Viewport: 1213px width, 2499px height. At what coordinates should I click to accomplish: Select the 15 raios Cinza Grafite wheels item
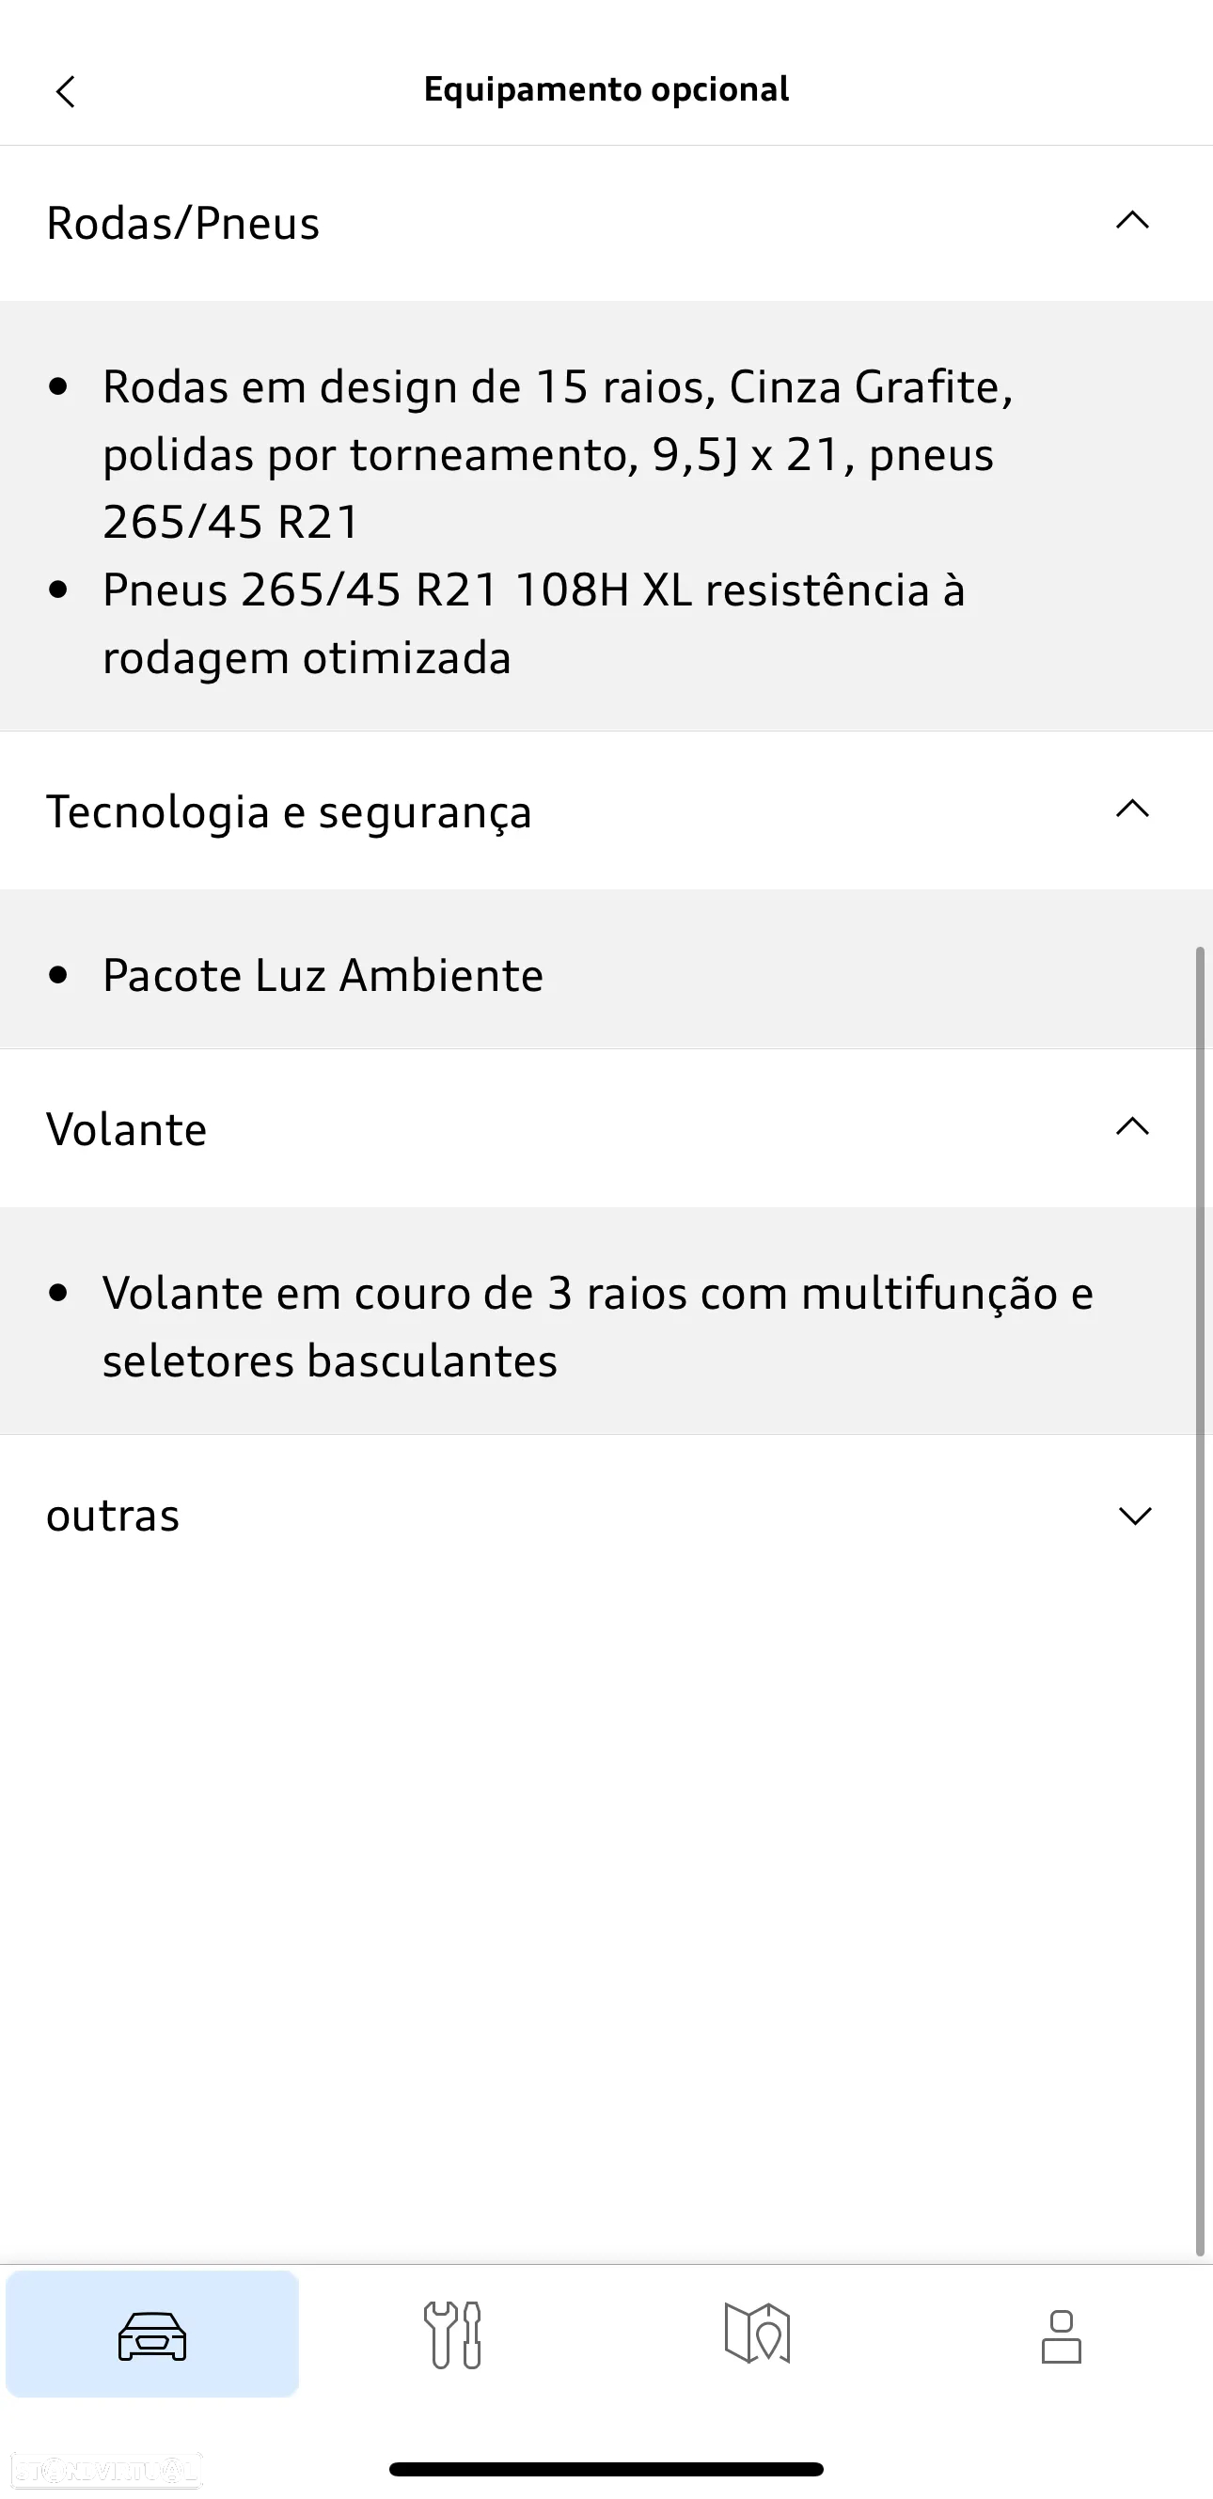point(558,454)
